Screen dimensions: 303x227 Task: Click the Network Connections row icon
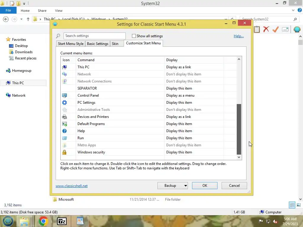[64, 81]
